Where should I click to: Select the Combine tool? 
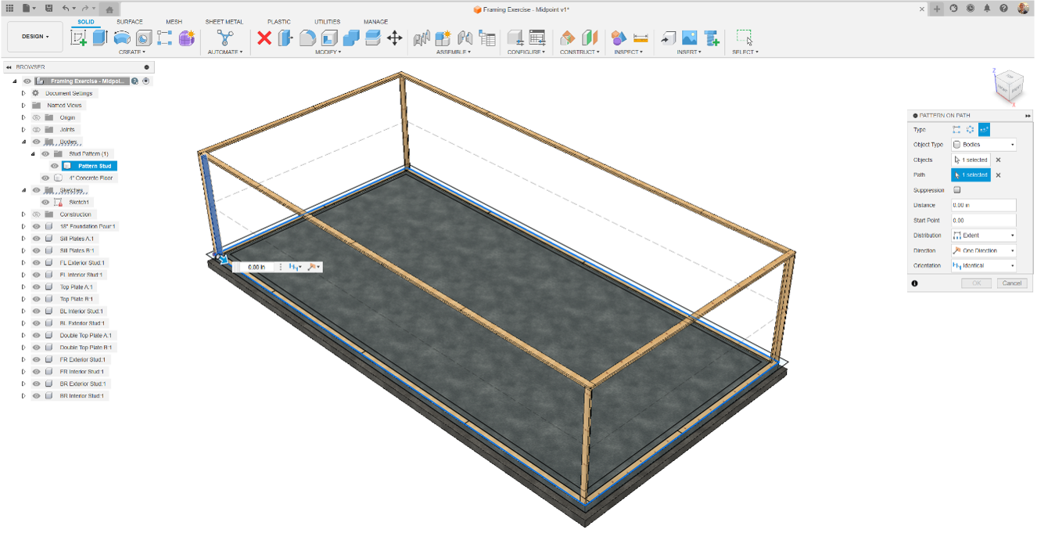(351, 37)
